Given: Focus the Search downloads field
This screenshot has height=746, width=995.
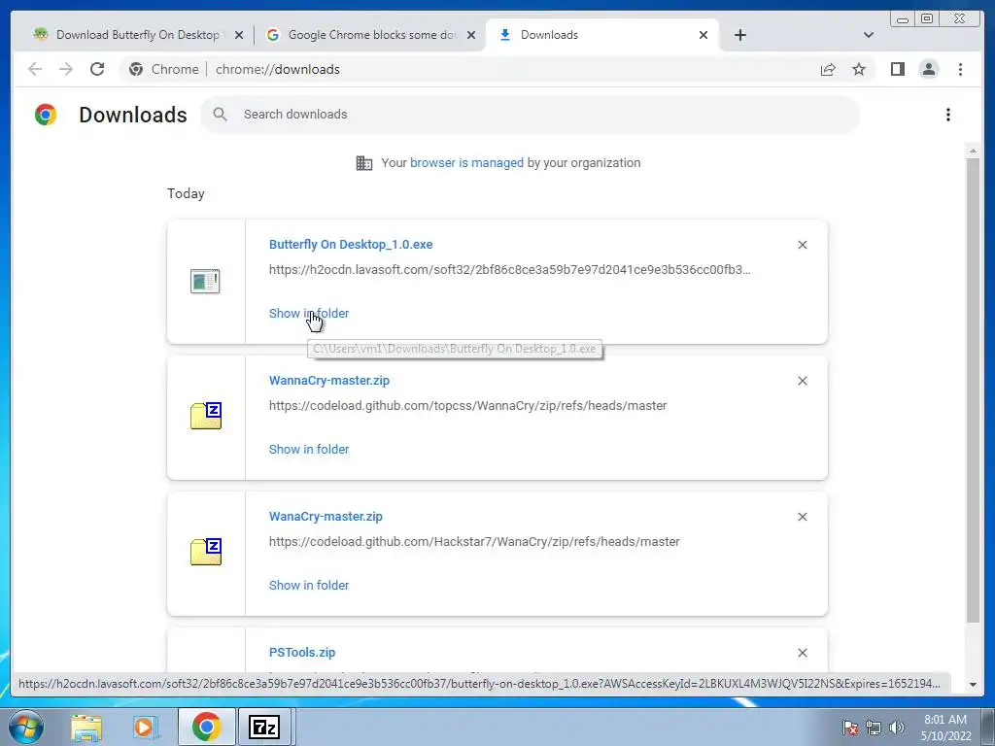Looking at the screenshot, I should pyautogui.click(x=530, y=115).
